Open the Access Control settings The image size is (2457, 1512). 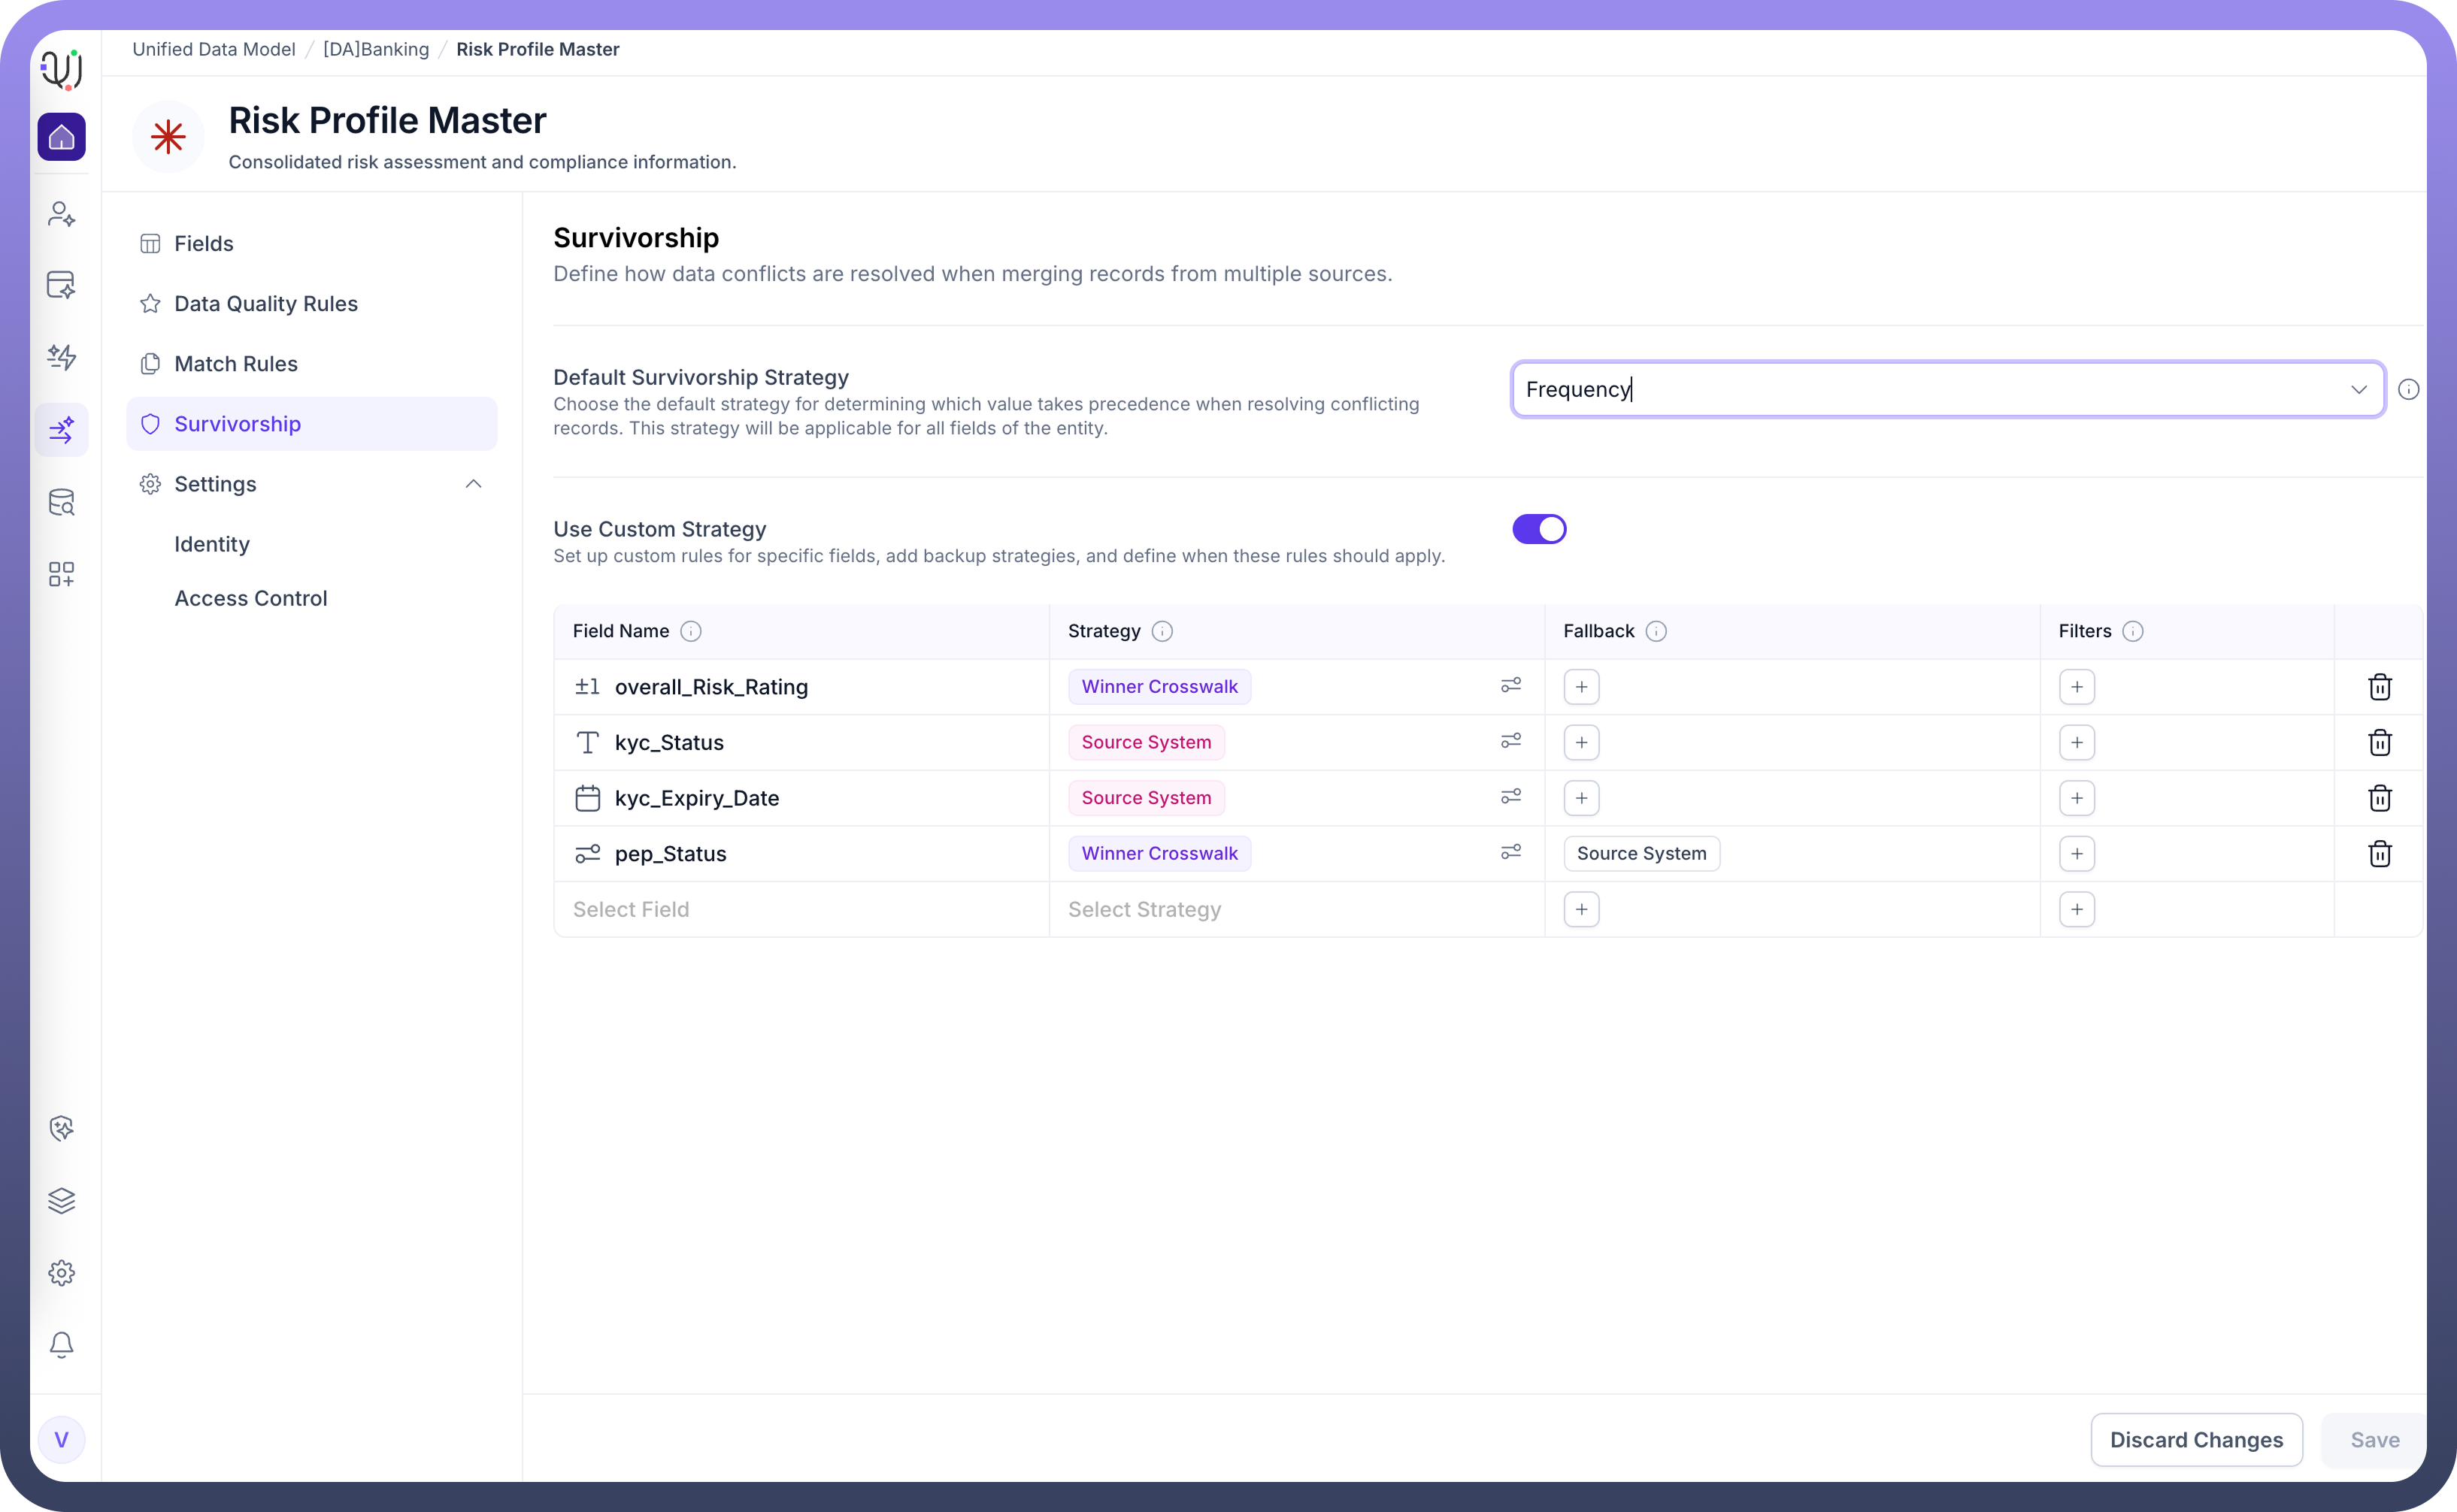[x=250, y=598]
